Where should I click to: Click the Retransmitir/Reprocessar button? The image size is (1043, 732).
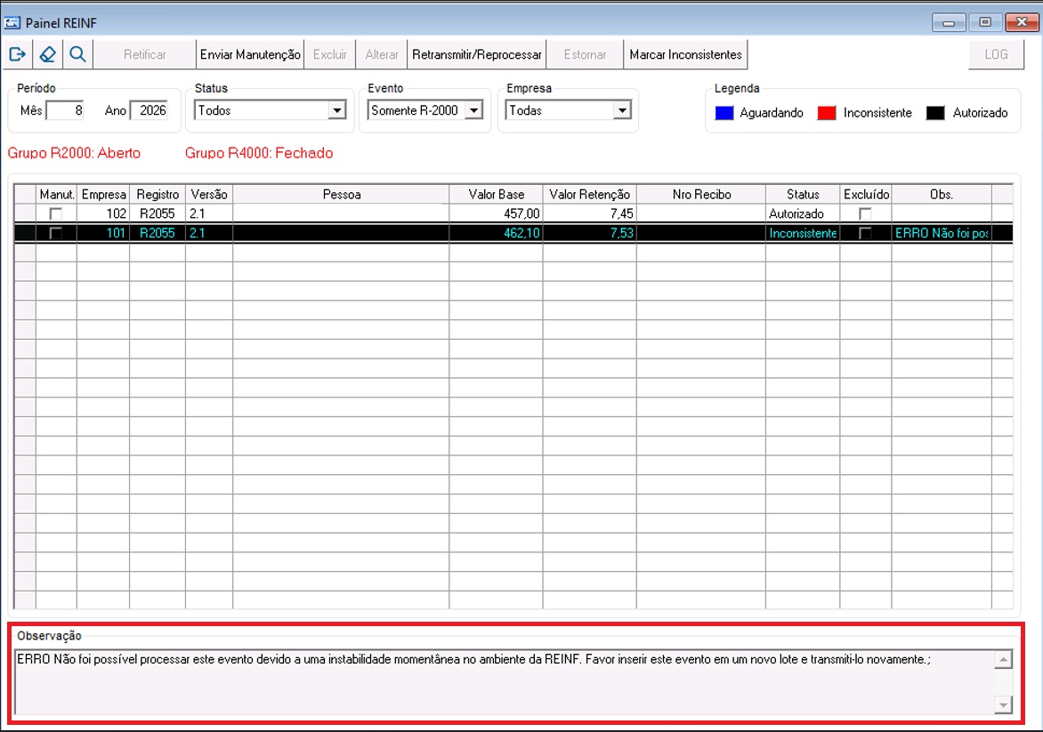477,54
